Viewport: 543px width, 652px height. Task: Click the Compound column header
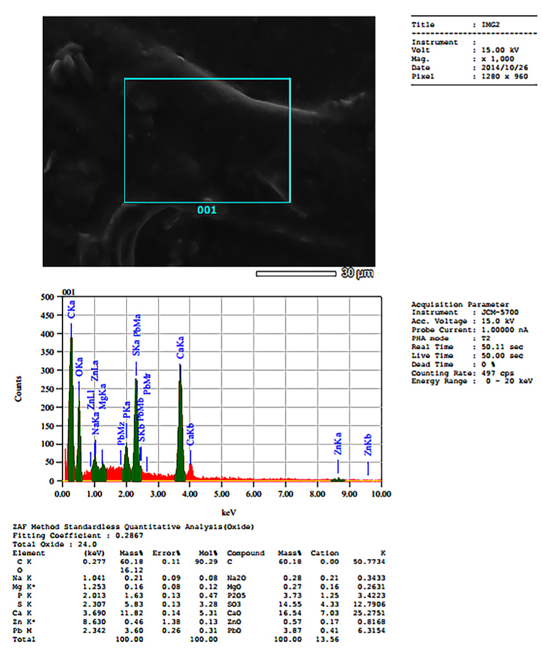coord(245,553)
